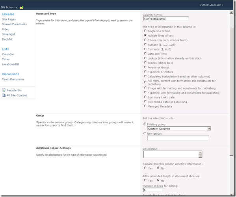
Task: Open Existing group Custom Columns dropdown
Action: coord(179,128)
